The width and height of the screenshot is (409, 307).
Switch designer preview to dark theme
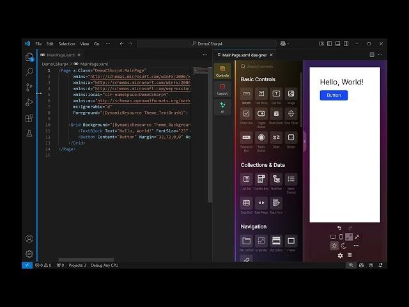point(344,246)
